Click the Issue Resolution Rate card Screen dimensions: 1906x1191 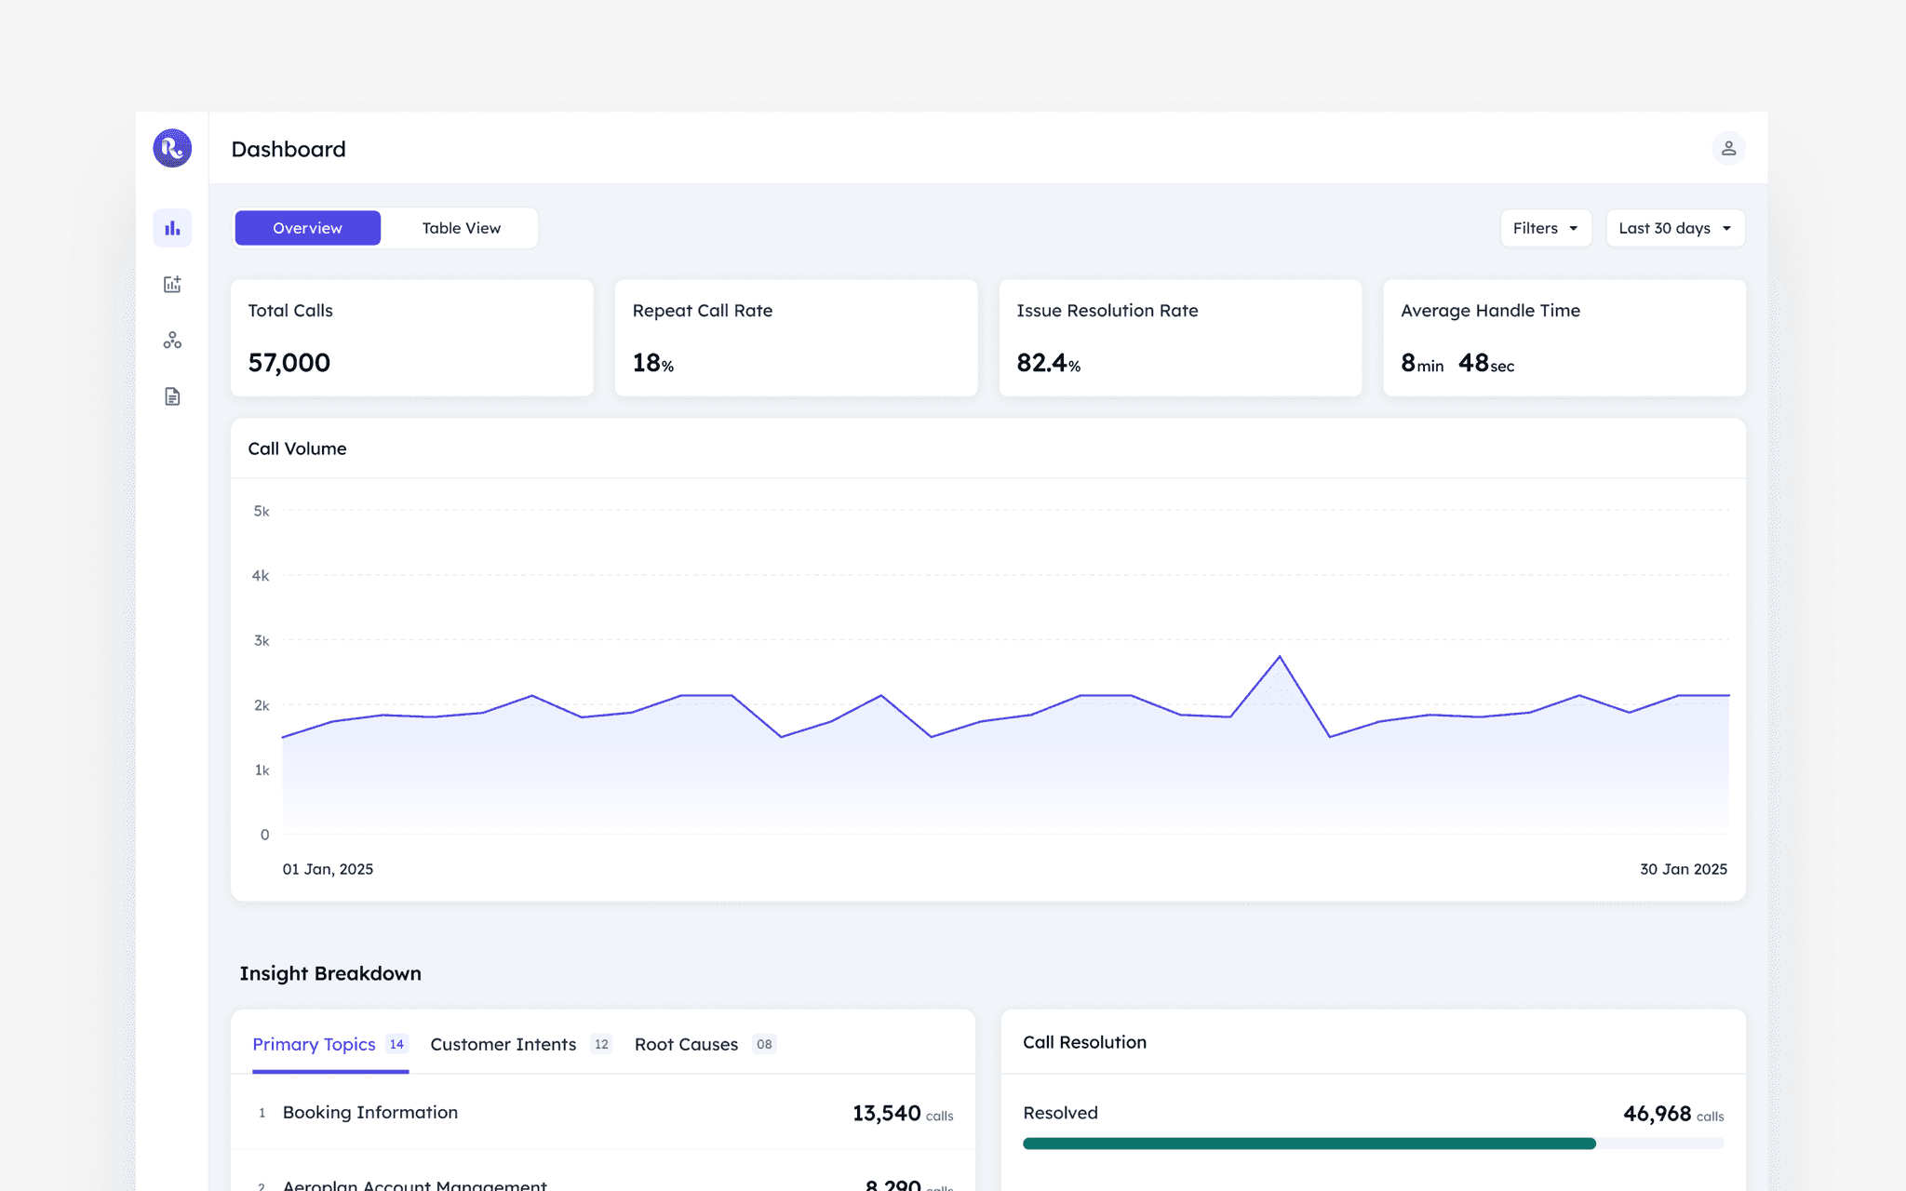coord(1180,338)
